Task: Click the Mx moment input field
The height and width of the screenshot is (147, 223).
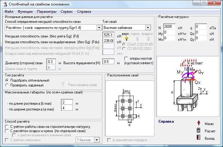Action: (169, 38)
